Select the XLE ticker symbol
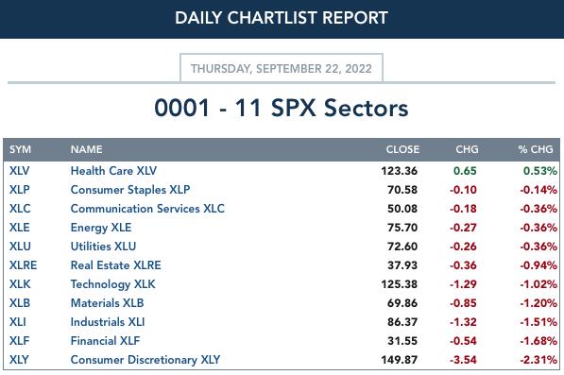The width and height of the screenshot is (564, 375). click(x=20, y=228)
